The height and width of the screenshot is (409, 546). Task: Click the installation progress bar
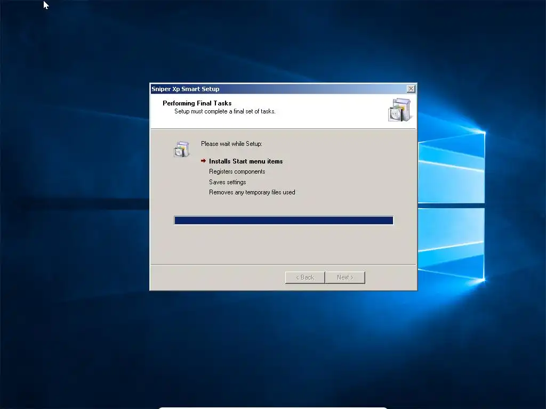284,220
